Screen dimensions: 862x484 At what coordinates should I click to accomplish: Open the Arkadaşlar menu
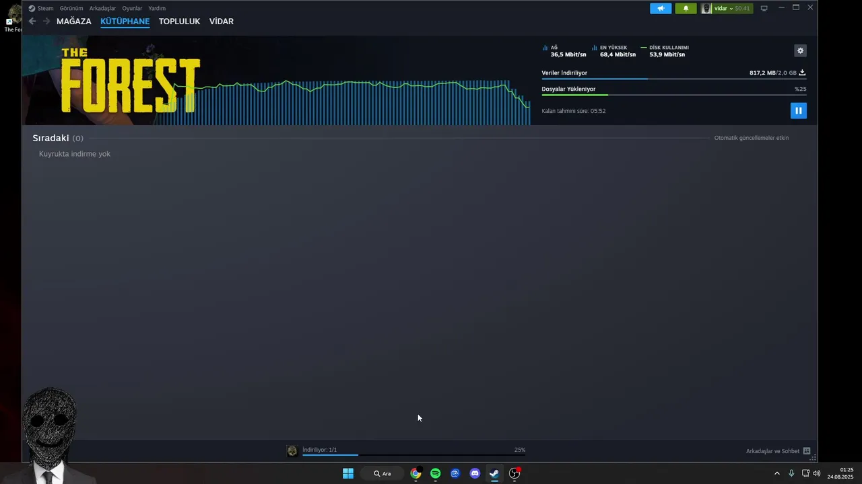[x=102, y=8]
